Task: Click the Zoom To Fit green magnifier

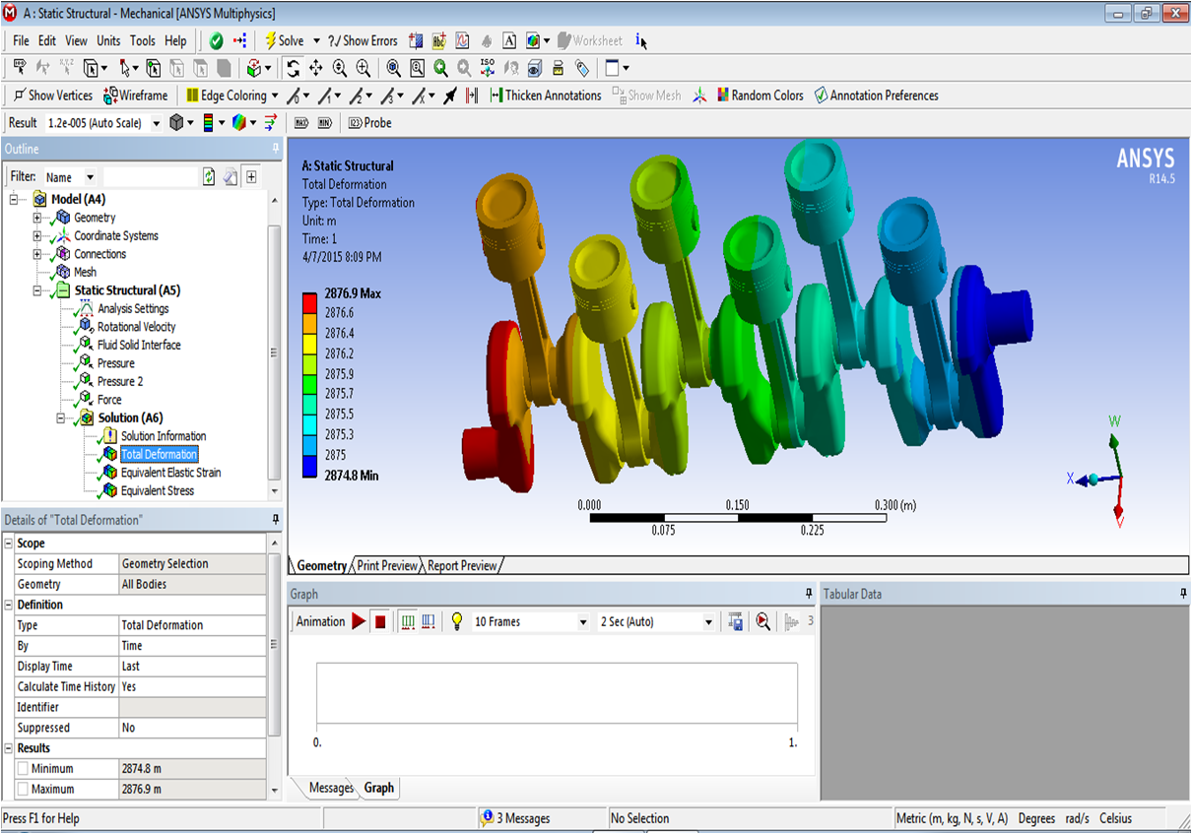Action: point(440,68)
